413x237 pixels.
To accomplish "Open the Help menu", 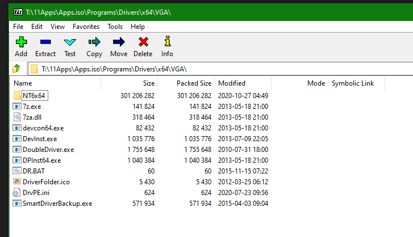I will click(x=137, y=27).
